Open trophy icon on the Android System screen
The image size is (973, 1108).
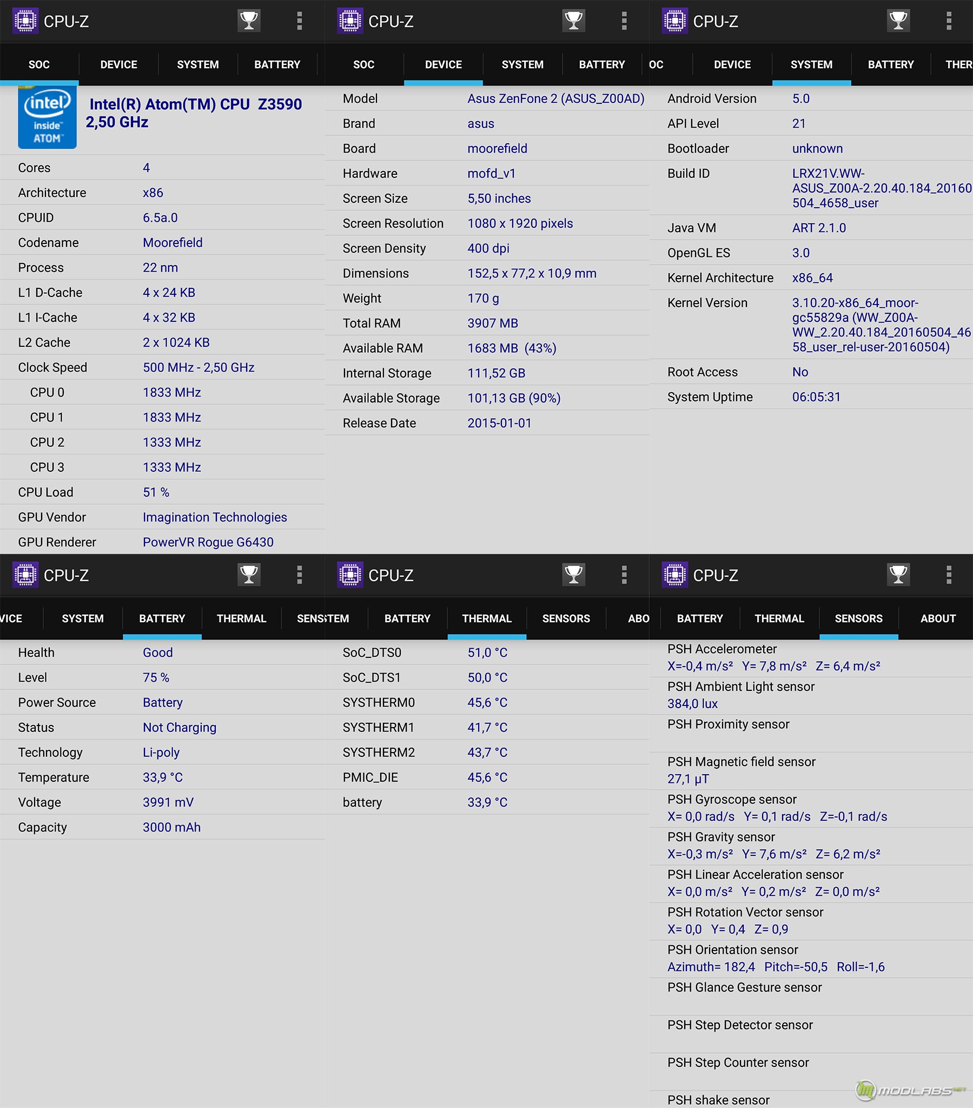(898, 21)
